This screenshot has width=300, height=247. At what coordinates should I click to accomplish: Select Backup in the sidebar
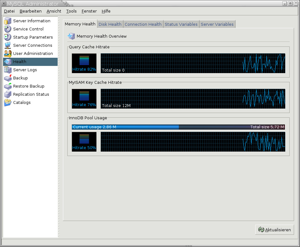point(31,78)
